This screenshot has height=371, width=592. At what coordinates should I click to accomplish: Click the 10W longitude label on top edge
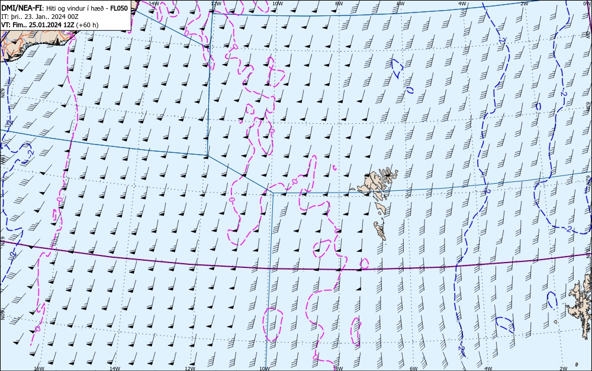(x=278, y=4)
